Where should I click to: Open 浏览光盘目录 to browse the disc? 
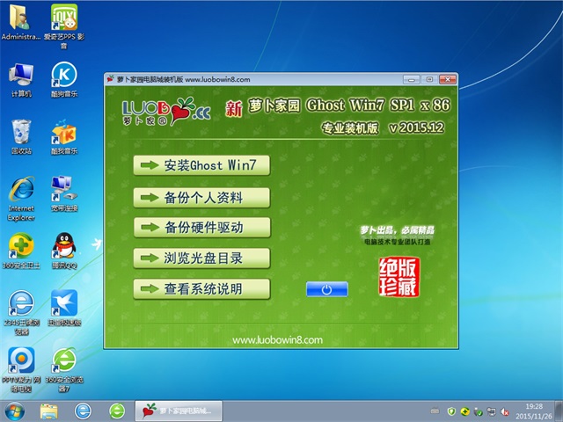(201, 258)
